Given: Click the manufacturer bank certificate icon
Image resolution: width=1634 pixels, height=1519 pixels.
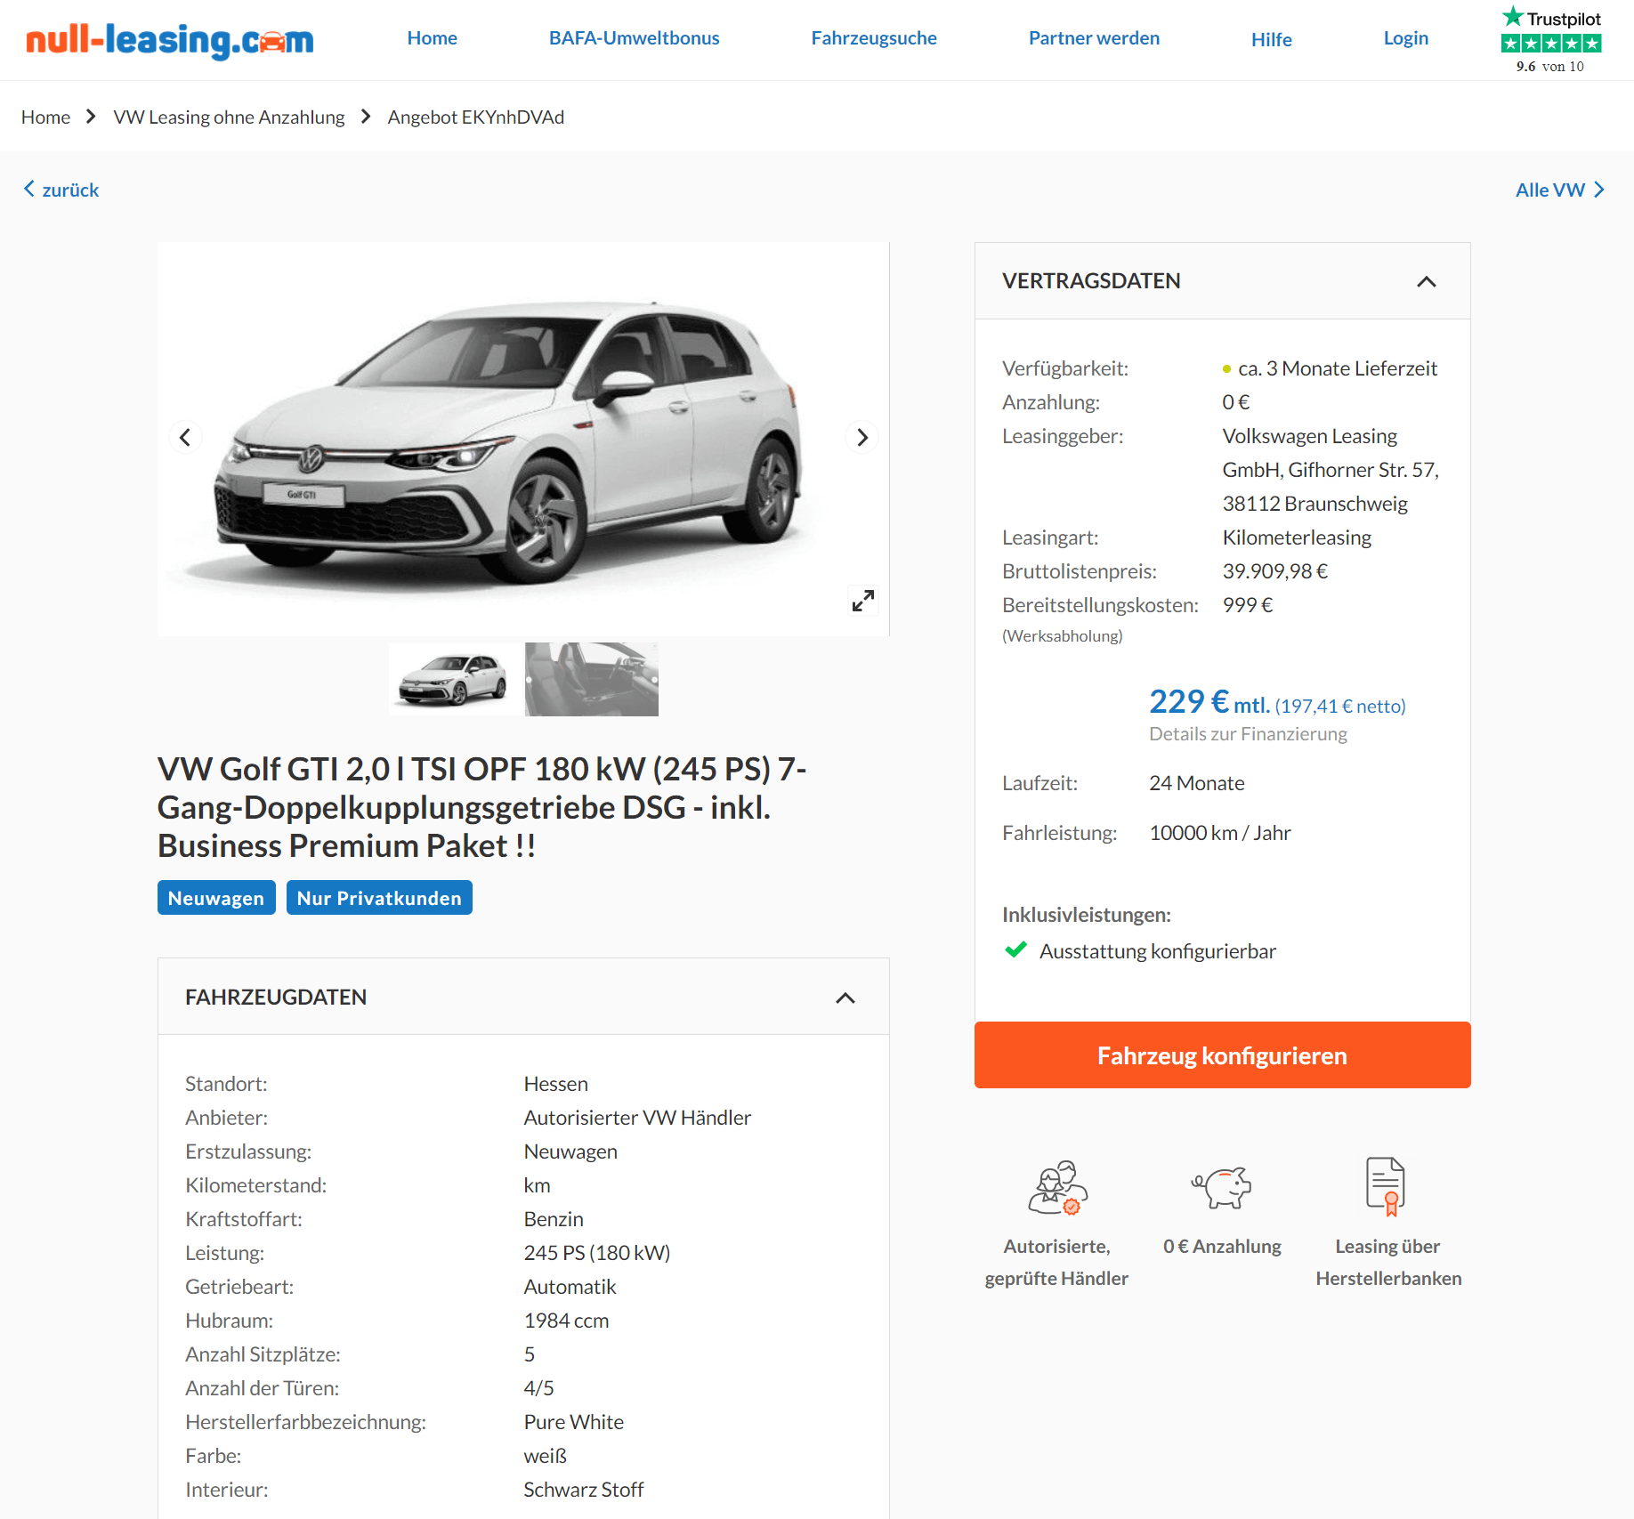Looking at the screenshot, I should pos(1386,1186).
